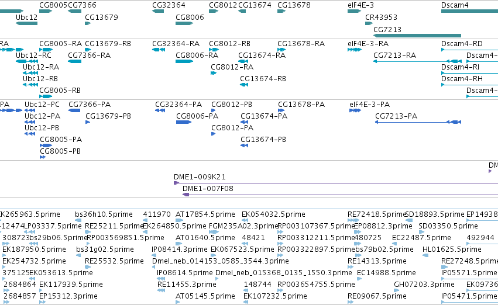Click transcript CG32364-RA
The image size is (498, 305).
point(176,43)
